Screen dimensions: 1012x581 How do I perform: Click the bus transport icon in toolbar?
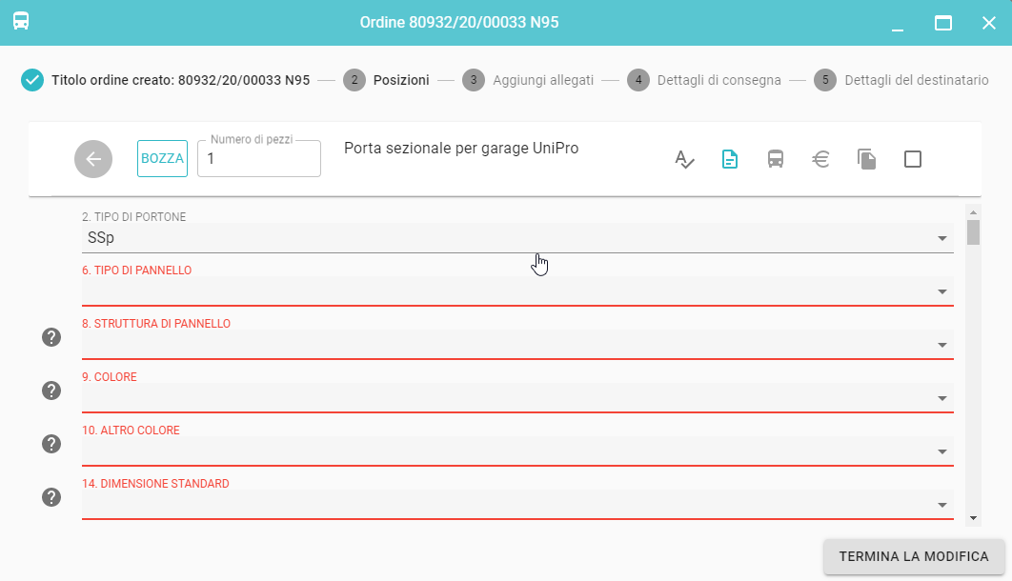point(776,159)
